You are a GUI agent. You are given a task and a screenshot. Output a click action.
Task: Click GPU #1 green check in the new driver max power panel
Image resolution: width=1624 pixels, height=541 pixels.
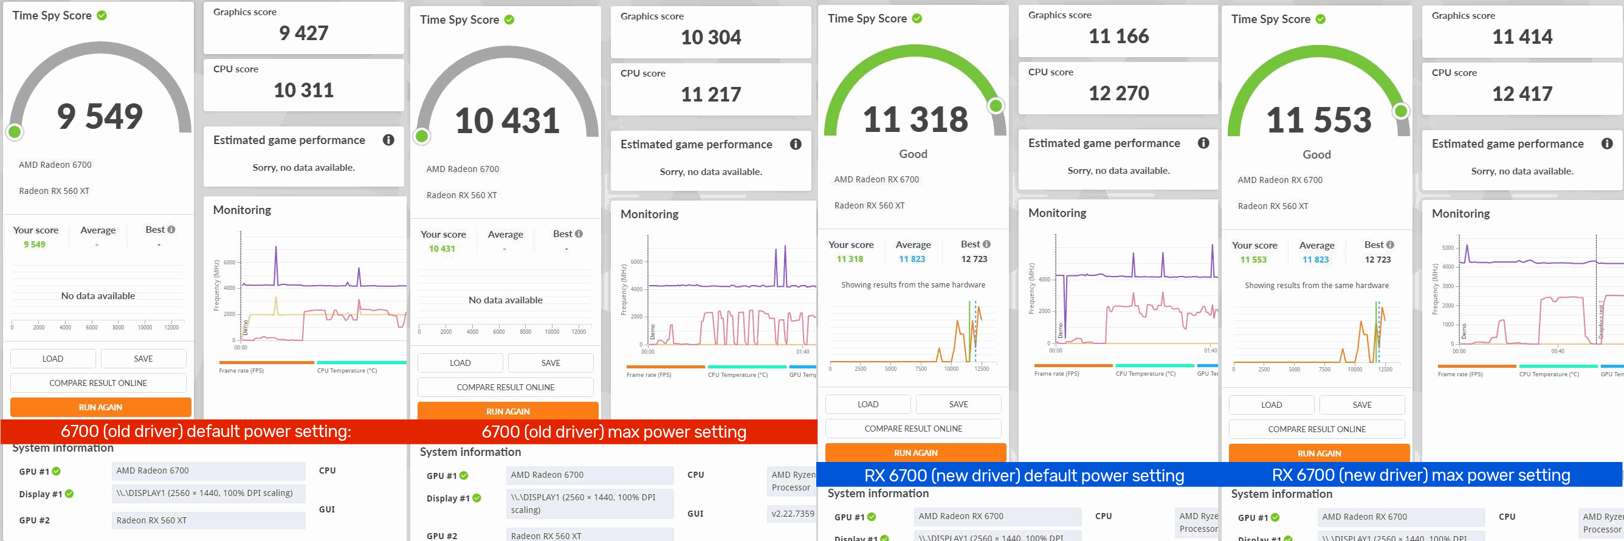coord(1275,517)
